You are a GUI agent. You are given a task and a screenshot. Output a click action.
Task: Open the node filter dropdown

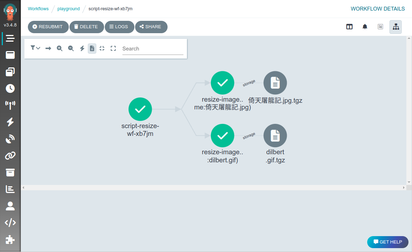click(35, 48)
